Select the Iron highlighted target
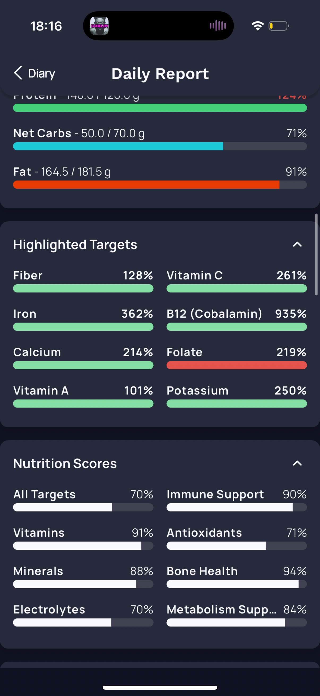This screenshot has width=320, height=696. pyautogui.click(x=83, y=319)
